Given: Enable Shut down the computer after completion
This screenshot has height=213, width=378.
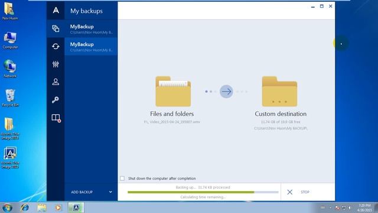Looking at the screenshot, I should pyautogui.click(x=122, y=178).
